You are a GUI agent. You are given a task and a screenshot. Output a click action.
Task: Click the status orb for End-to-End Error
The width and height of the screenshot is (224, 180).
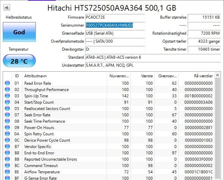pyautogui.click(x=7, y=153)
